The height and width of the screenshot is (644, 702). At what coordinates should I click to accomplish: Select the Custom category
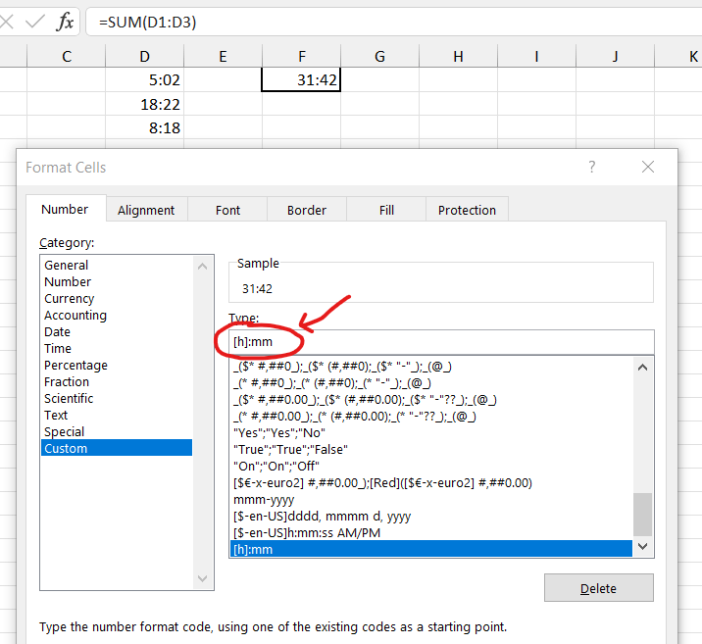(x=117, y=448)
